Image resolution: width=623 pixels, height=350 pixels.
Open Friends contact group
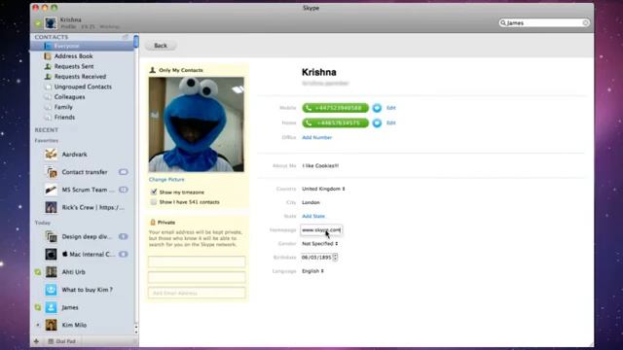(x=64, y=118)
